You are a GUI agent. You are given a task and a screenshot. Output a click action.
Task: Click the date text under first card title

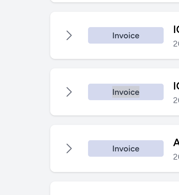[176, 44]
